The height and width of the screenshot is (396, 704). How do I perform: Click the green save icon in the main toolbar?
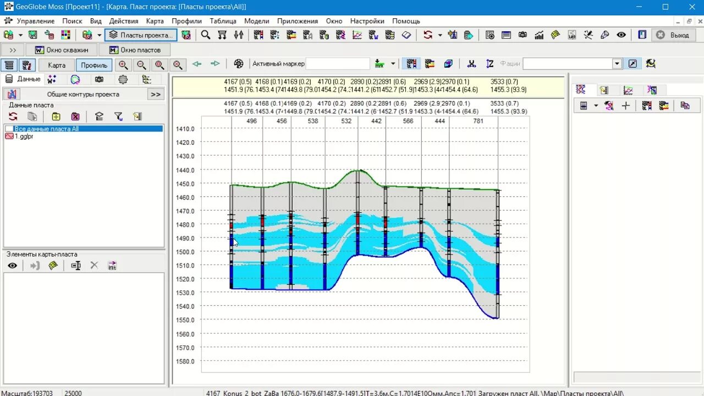point(33,35)
